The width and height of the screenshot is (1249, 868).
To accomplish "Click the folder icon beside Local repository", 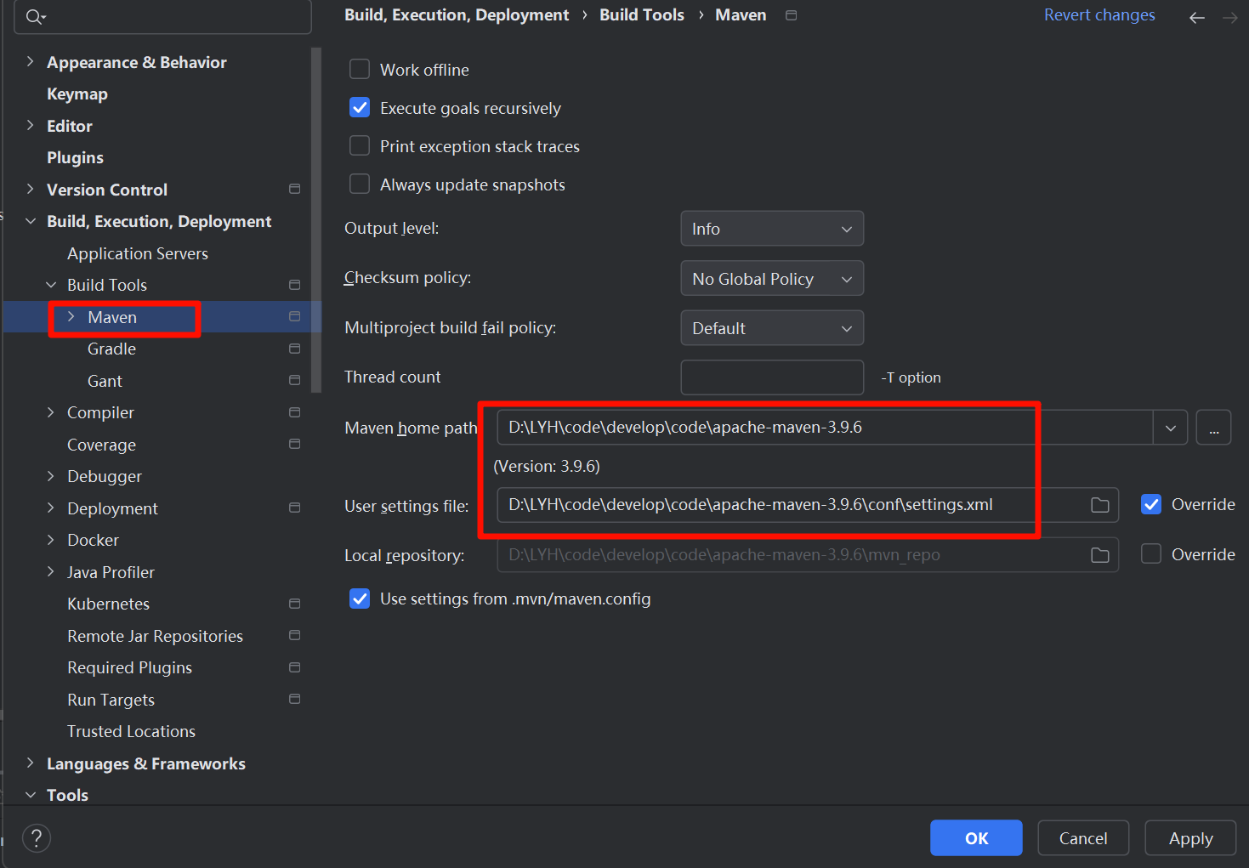I will 1100,554.
